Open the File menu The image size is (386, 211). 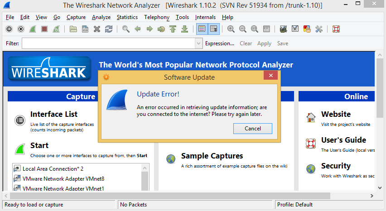(10, 17)
